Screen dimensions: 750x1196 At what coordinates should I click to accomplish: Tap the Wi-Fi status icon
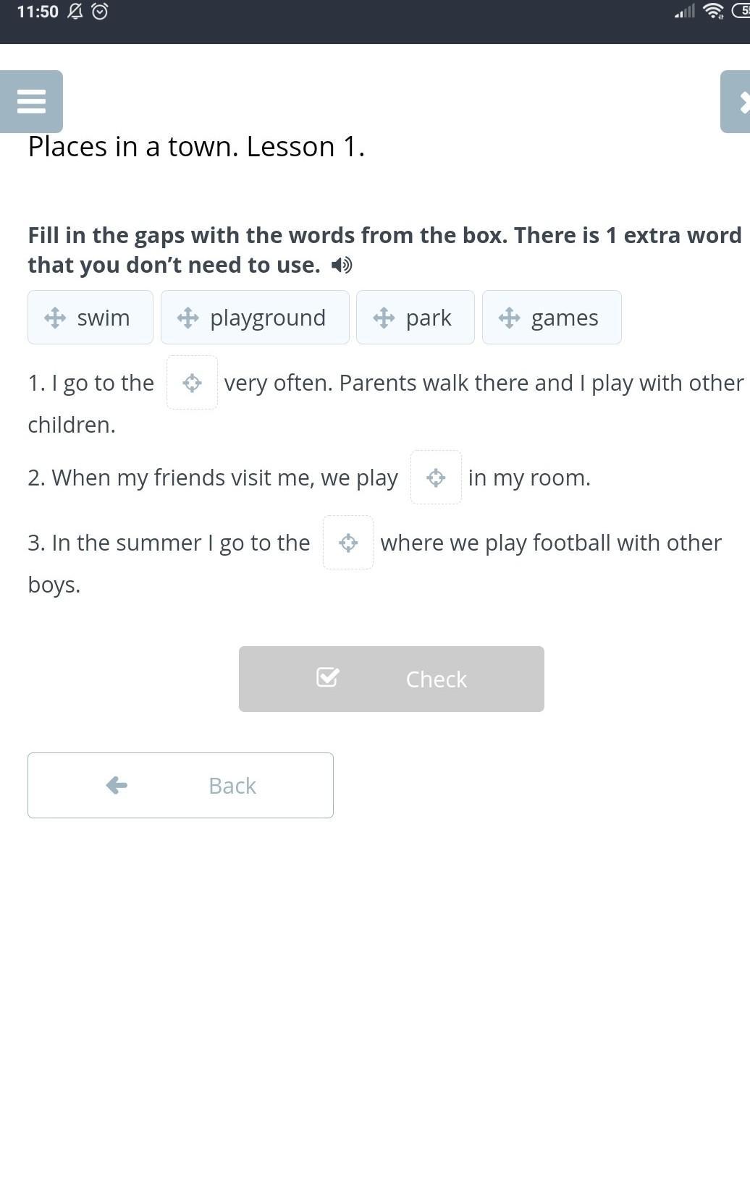pos(713,11)
